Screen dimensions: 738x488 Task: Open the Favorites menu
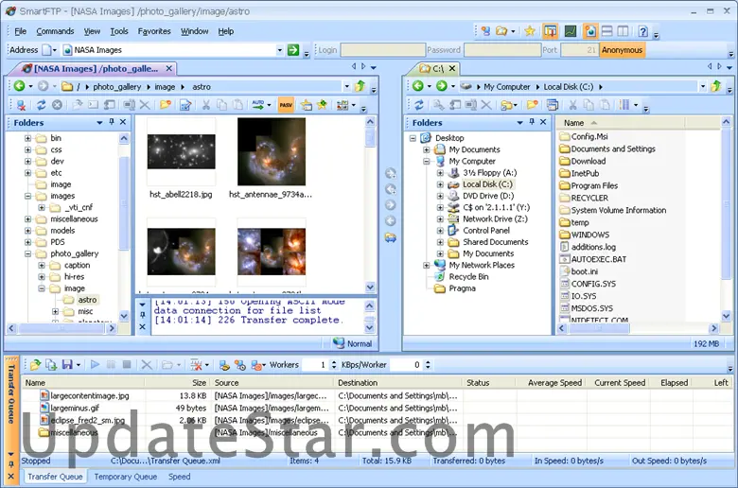coord(154,31)
